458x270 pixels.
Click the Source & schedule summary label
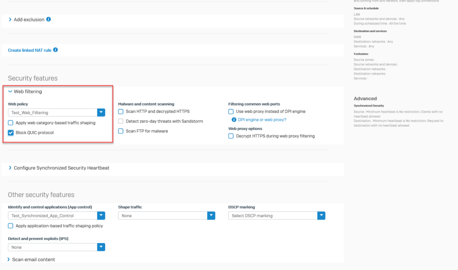coord(366,8)
